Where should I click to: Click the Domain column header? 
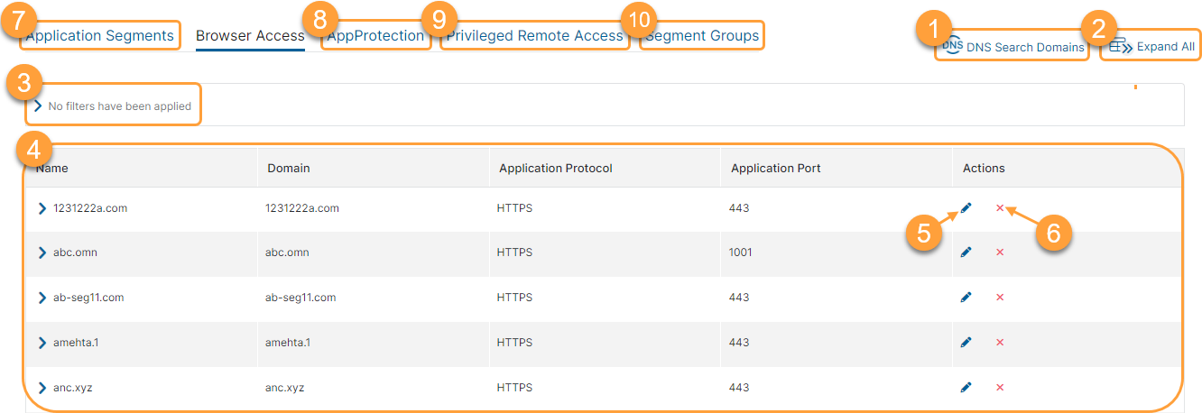tap(289, 169)
